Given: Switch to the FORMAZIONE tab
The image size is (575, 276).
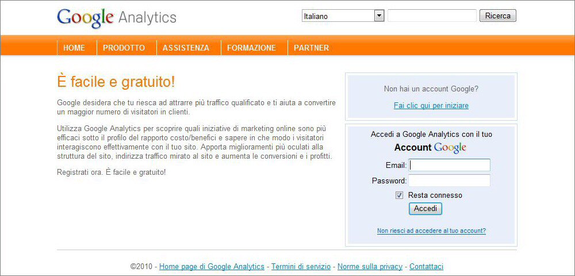Looking at the screenshot, I should point(251,48).
